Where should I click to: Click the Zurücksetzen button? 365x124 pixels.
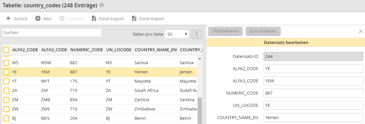tap(263, 31)
